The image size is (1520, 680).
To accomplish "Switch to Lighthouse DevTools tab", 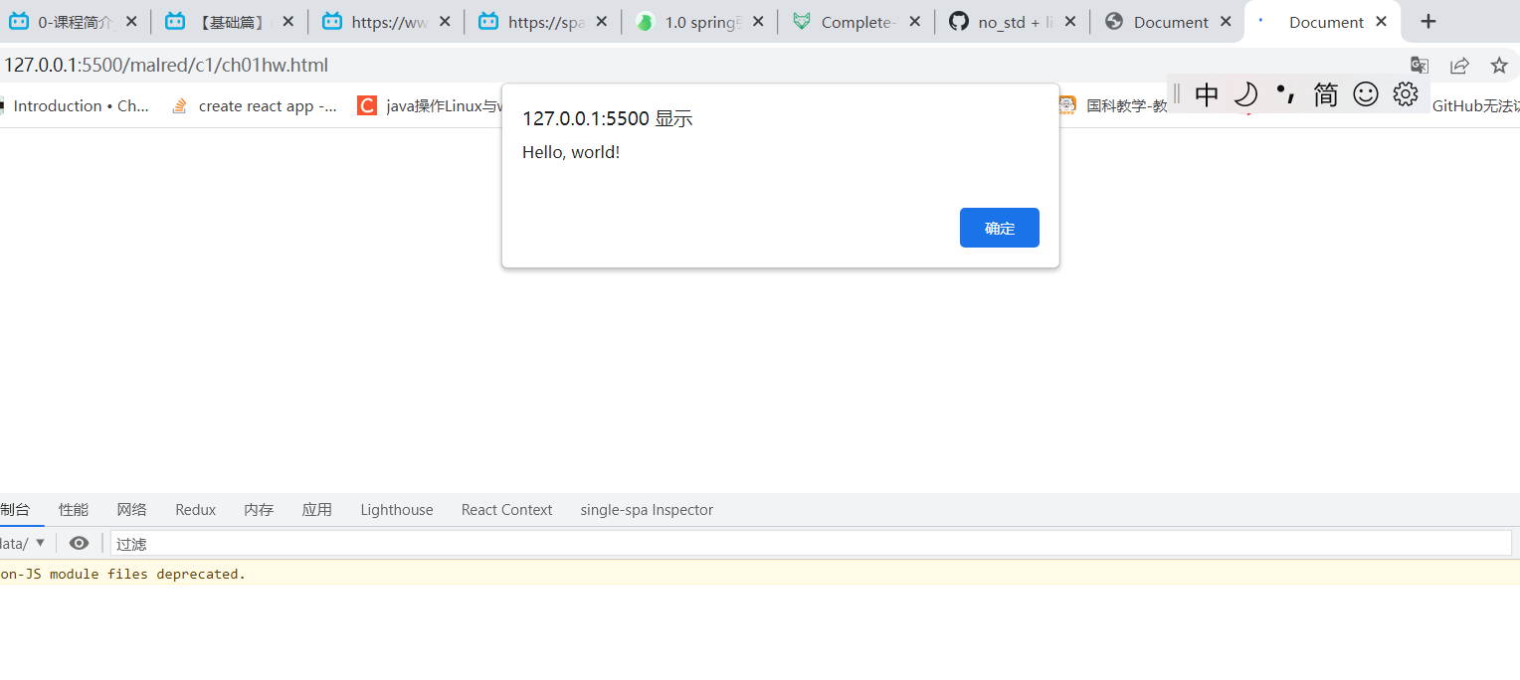I will click(x=396, y=510).
